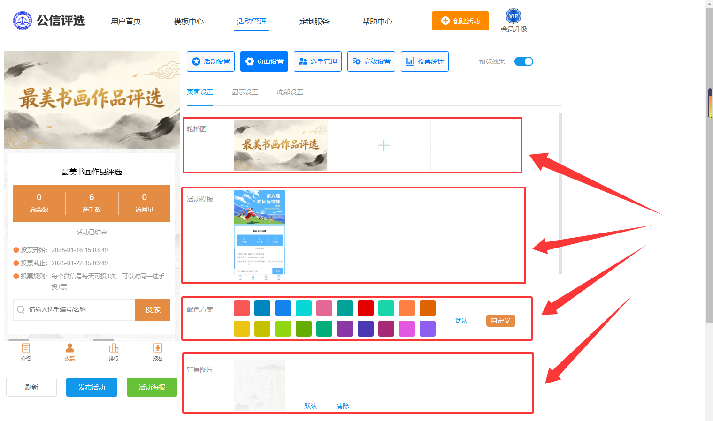713x421 pixels.
Task: Select the cyan color swatch
Action: pyautogui.click(x=304, y=308)
